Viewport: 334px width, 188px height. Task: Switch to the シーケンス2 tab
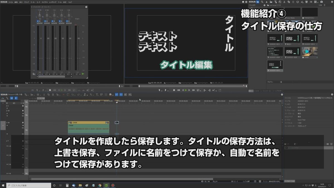pos(40,98)
